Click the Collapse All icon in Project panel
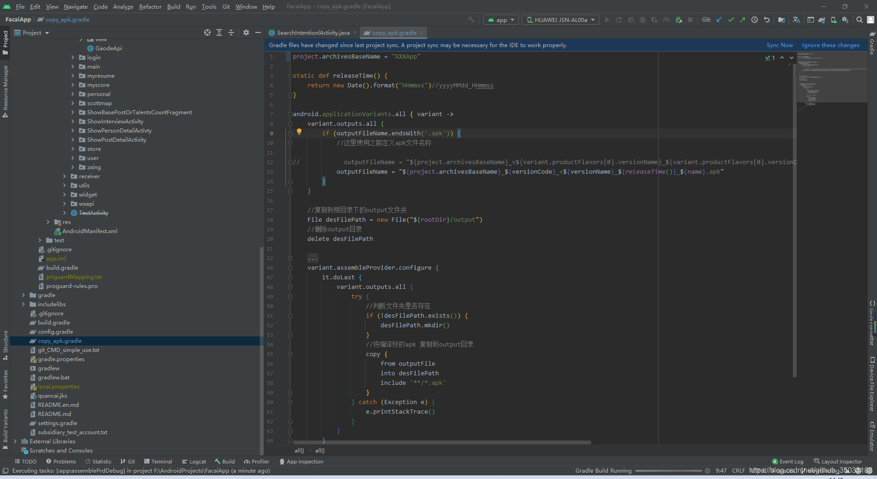The image size is (877, 479). (231, 32)
